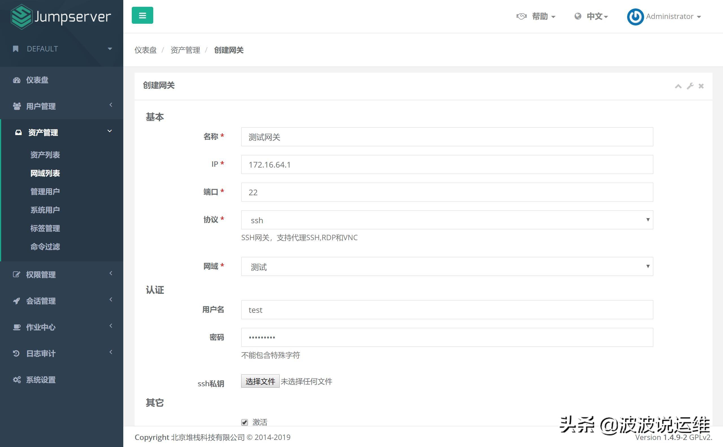Toggle the sidebar with the hamburger button

142,15
